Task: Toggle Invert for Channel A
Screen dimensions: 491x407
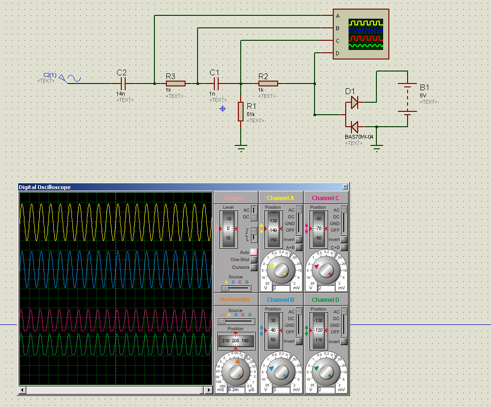Action: tap(299, 239)
